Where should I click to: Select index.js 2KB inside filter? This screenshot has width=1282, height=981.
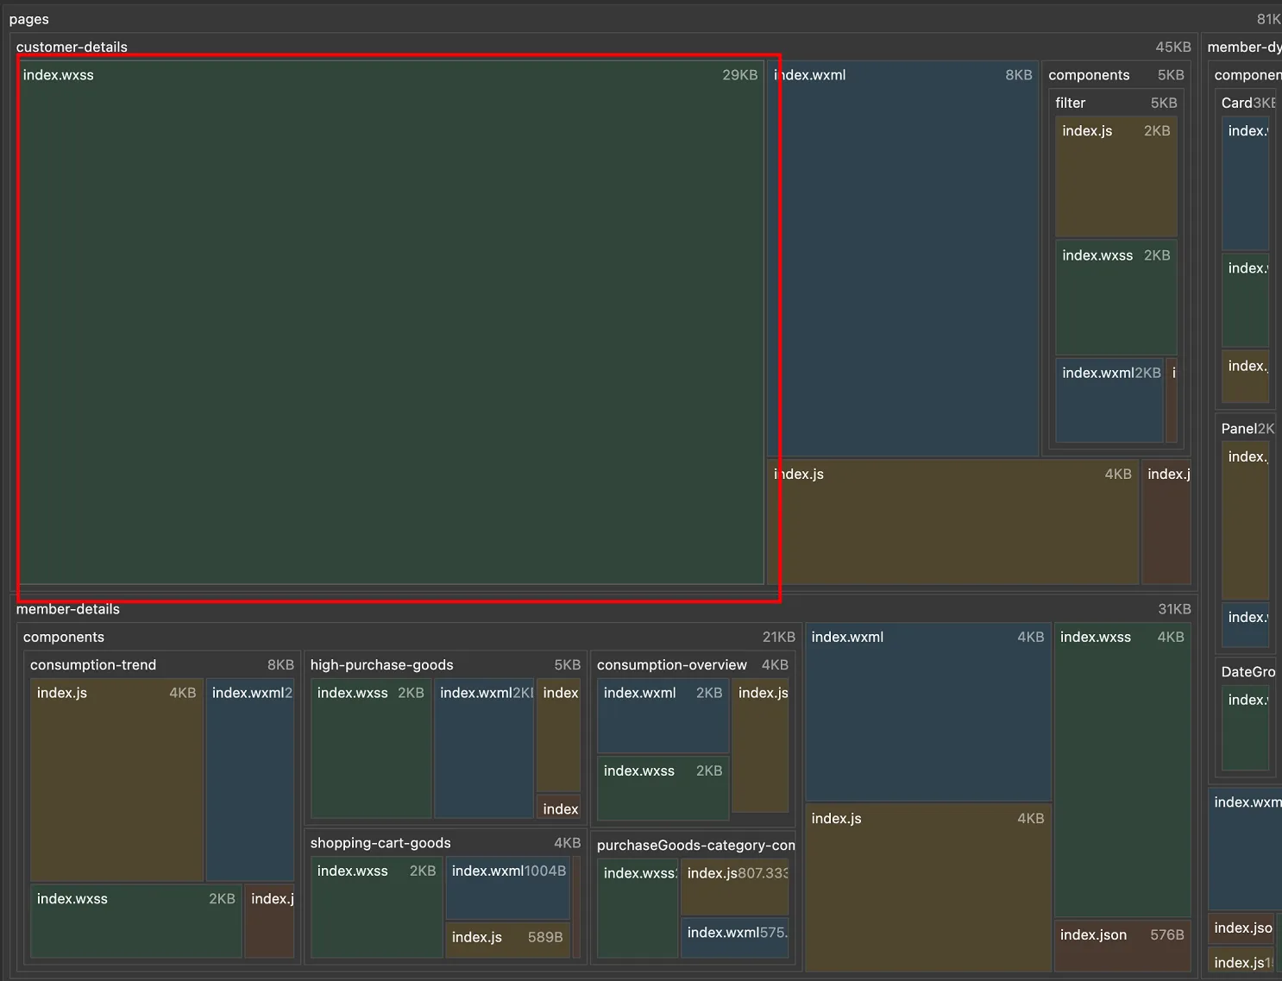tap(1115, 178)
